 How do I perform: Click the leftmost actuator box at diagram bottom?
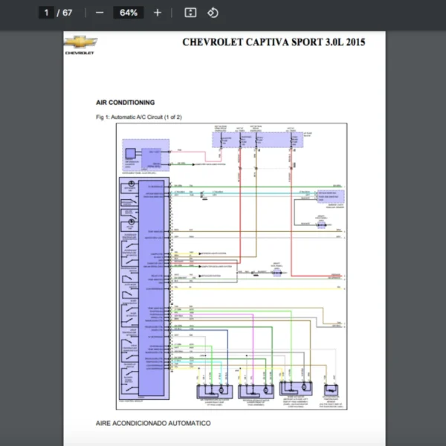pos(213,391)
